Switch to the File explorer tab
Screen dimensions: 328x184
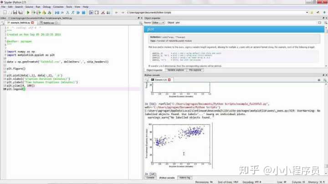195,70
